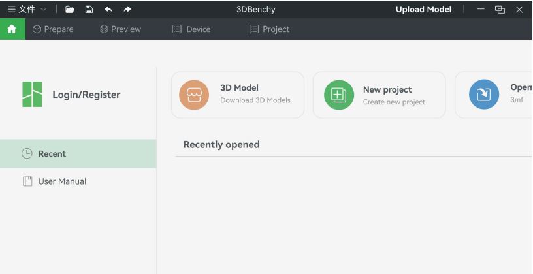Click the green New project icon
This screenshot has width=533, height=274.
pos(339,95)
